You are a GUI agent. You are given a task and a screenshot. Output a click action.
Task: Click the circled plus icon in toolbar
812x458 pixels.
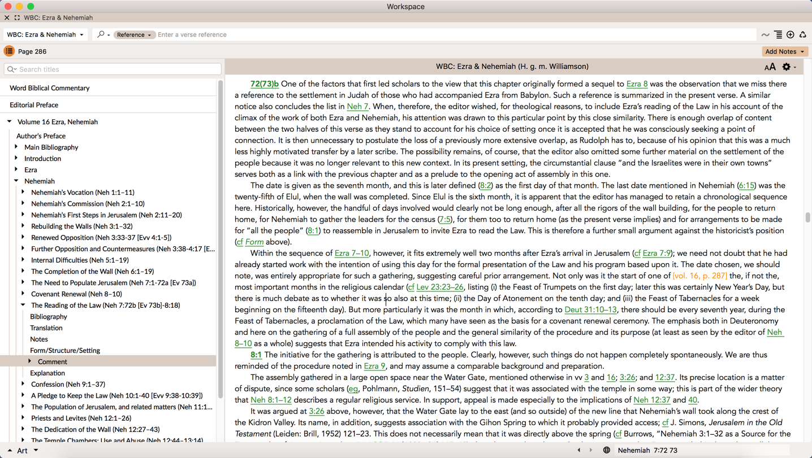click(x=791, y=35)
